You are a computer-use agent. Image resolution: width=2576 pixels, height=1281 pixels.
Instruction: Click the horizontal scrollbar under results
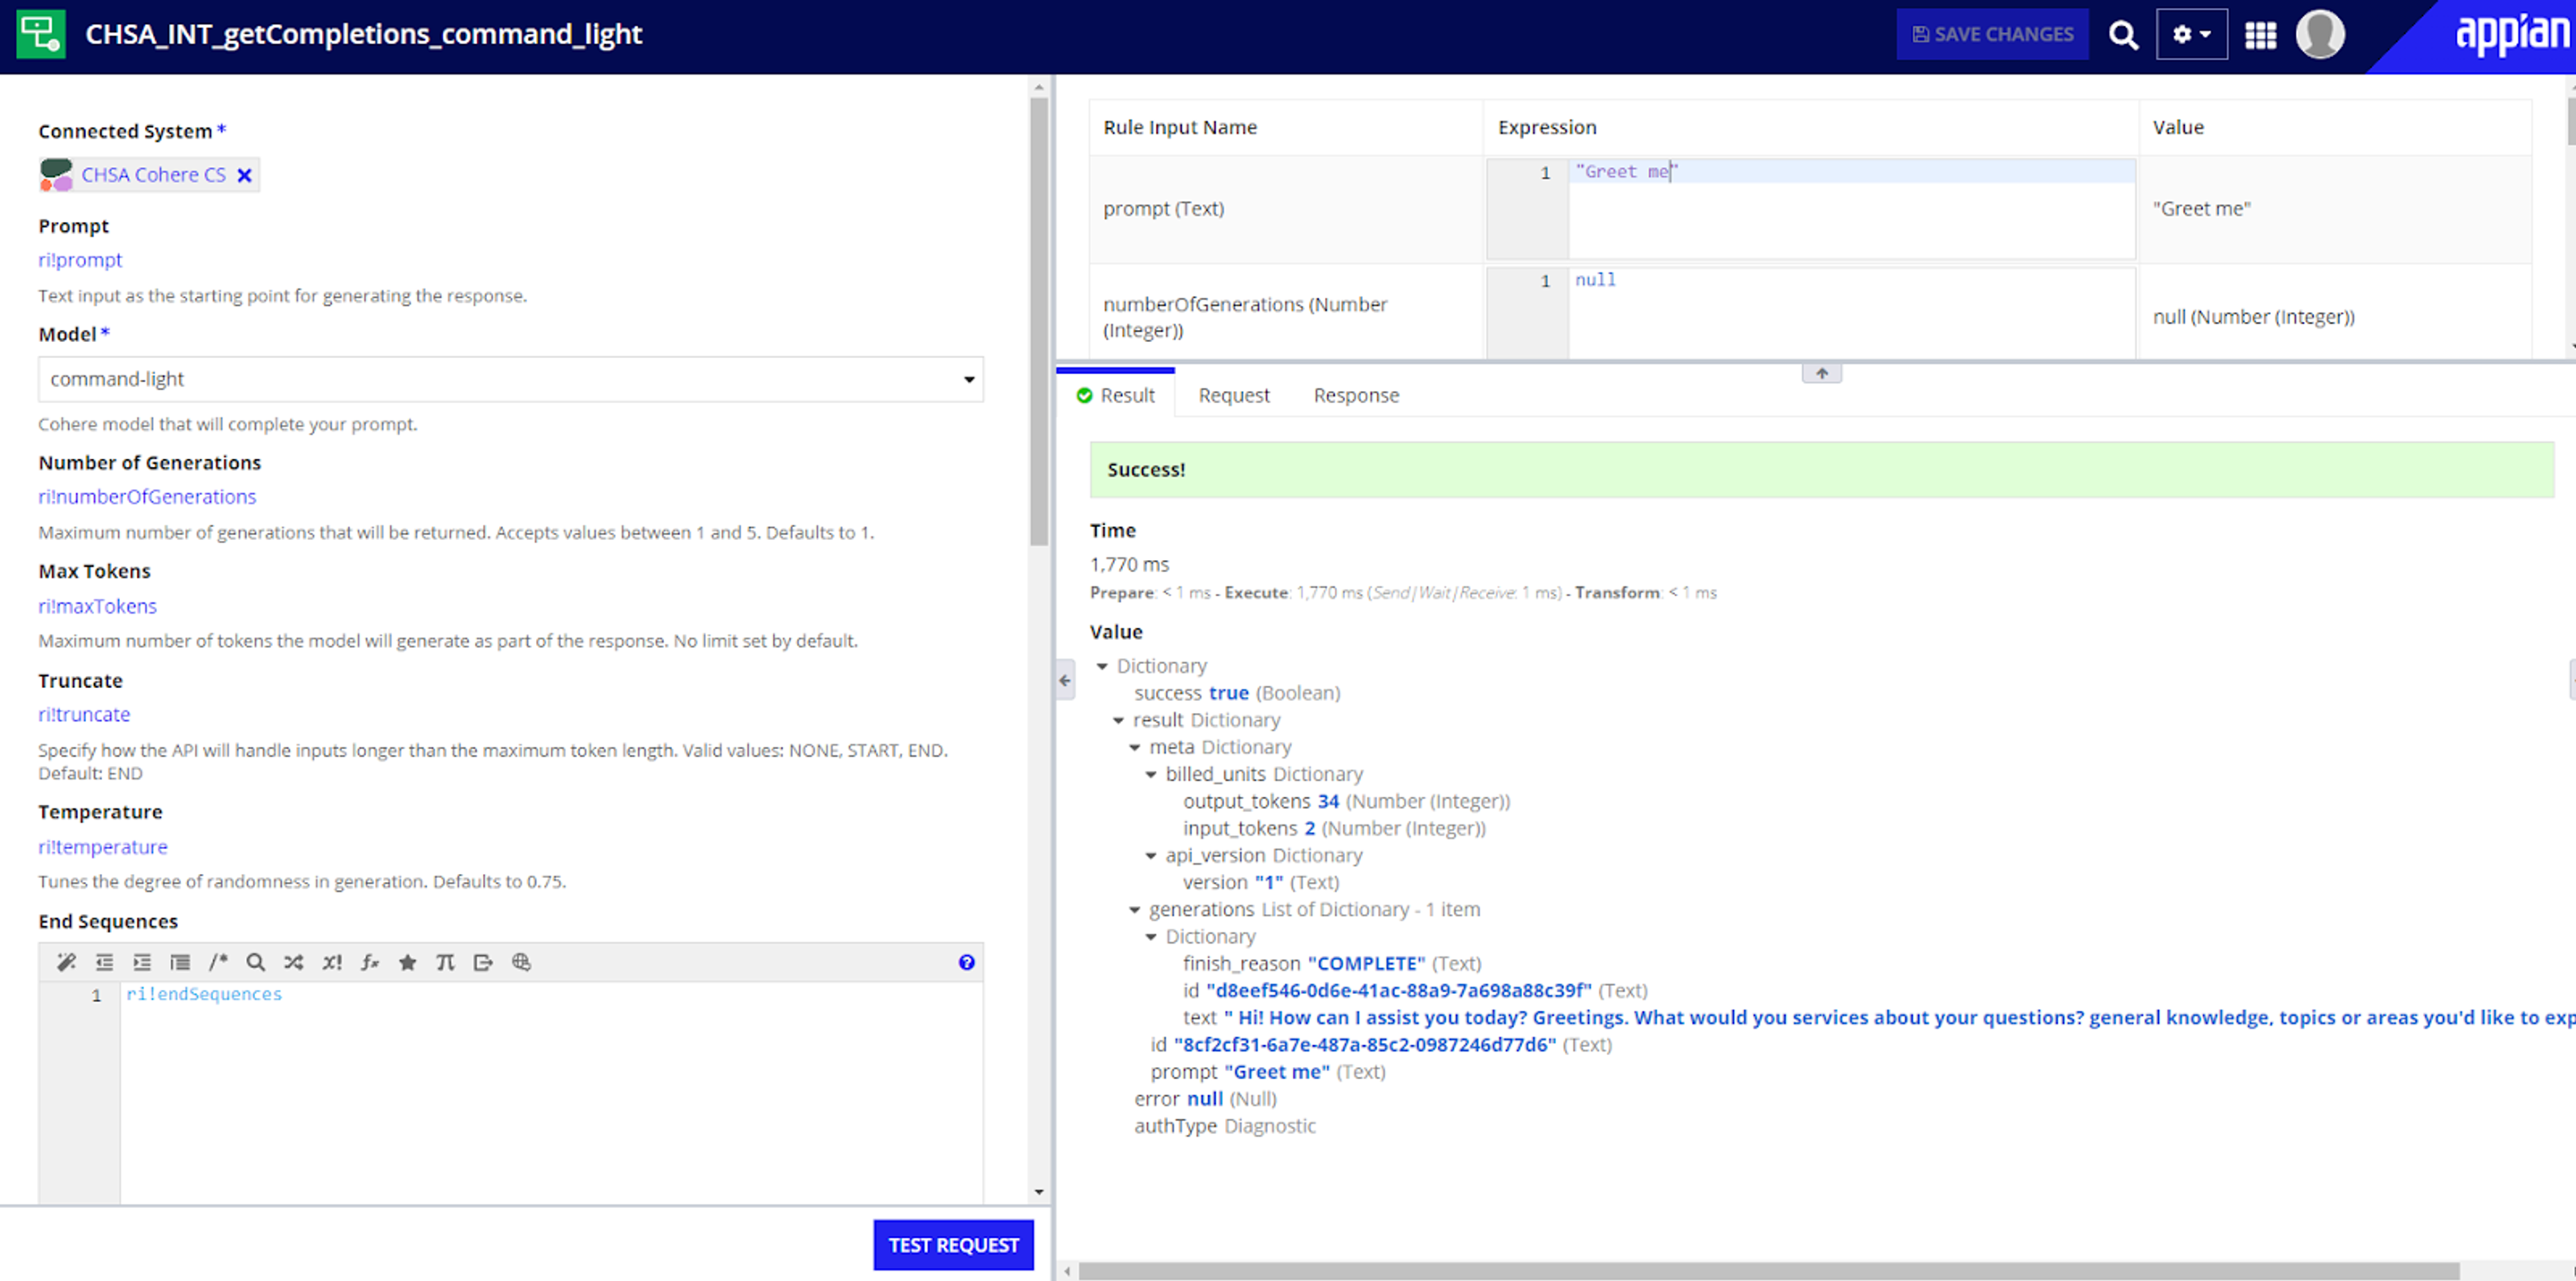click(x=1768, y=1271)
